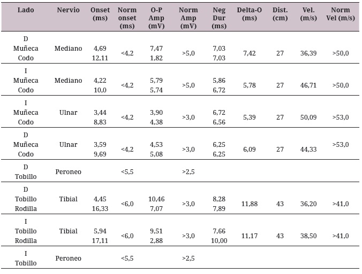This screenshot has width=362, height=274.
Task: Select the O-P Amp (mV) header
Action: pyautogui.click(x=156, y=18)
